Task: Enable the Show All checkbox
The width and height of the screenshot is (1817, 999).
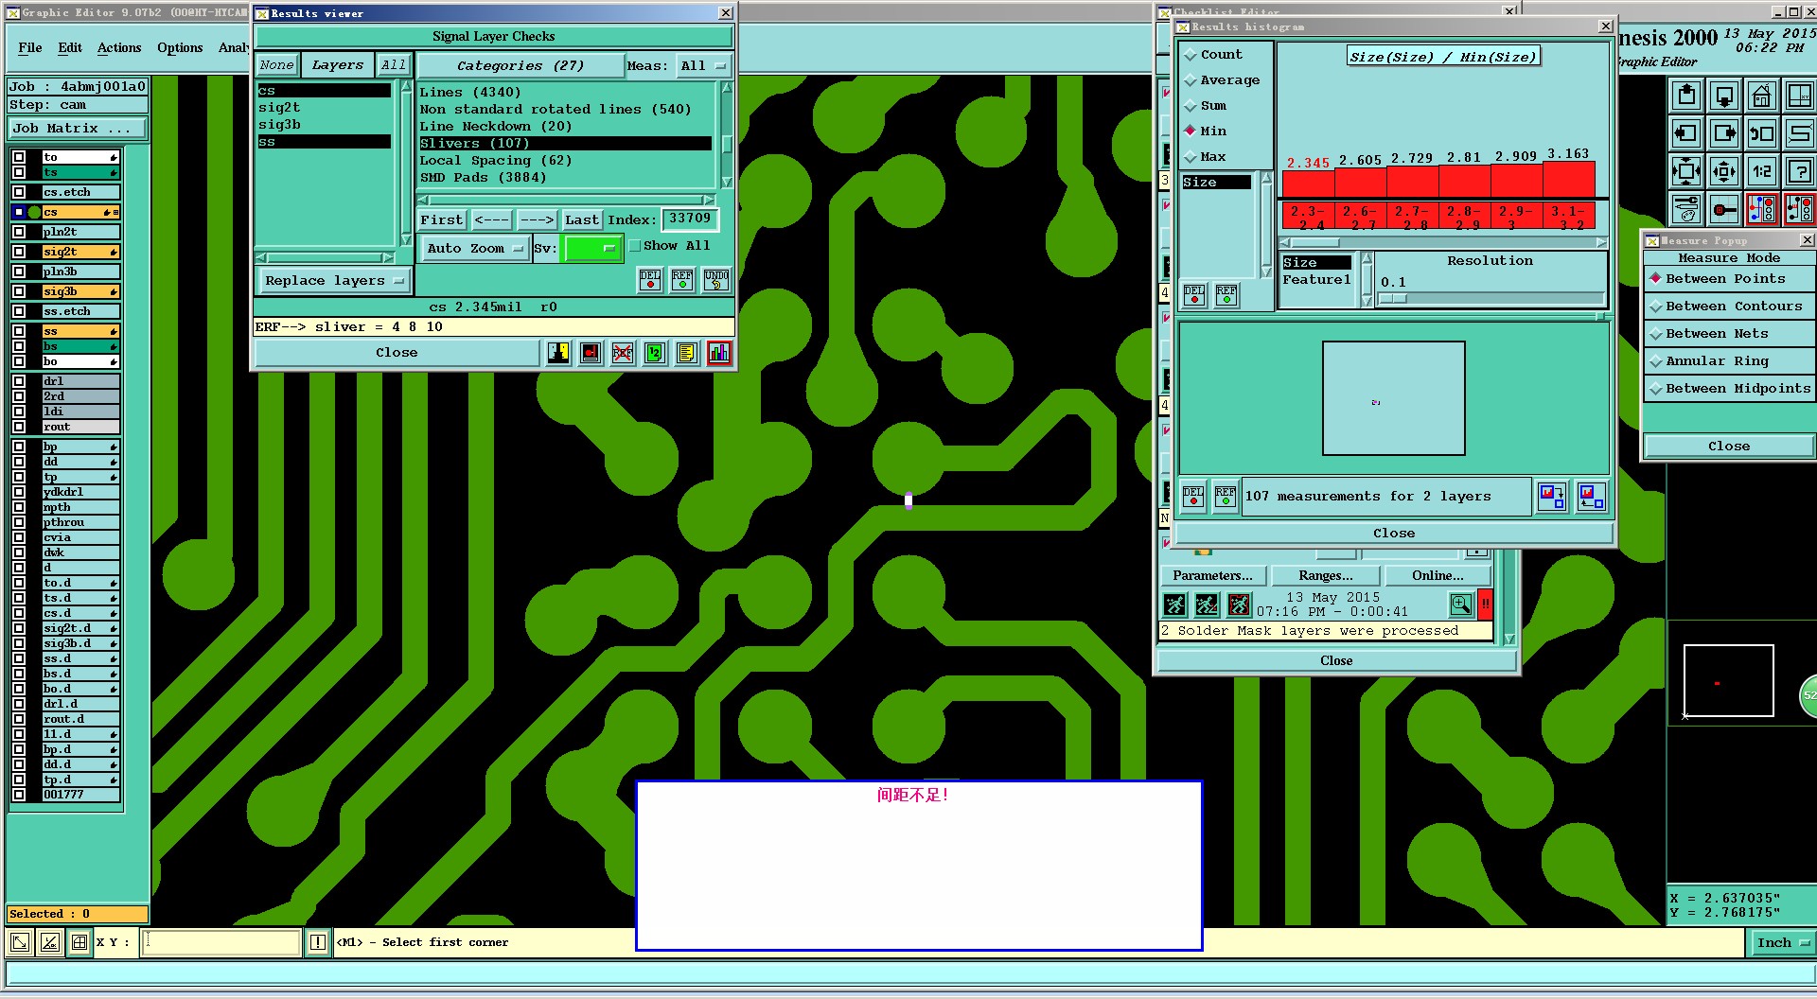Action: click(635, 246)
